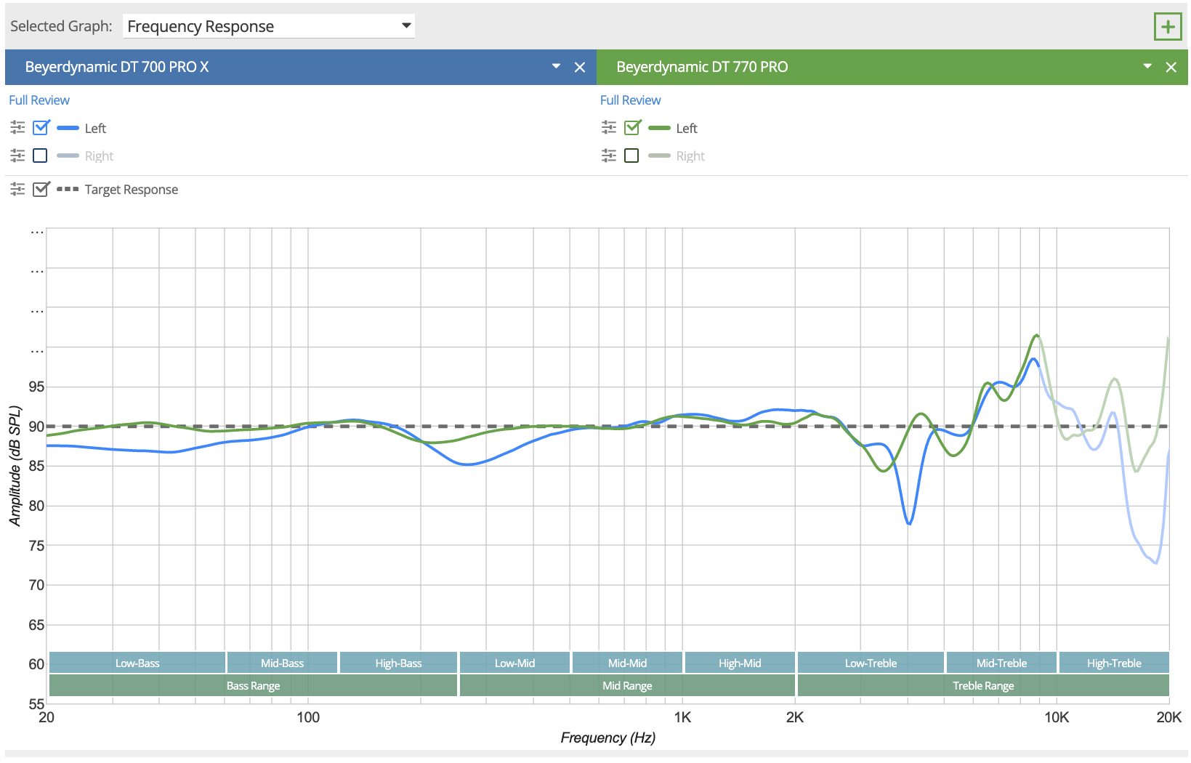Click the Left label under DT 770 PRO

(x=687, y=129)
